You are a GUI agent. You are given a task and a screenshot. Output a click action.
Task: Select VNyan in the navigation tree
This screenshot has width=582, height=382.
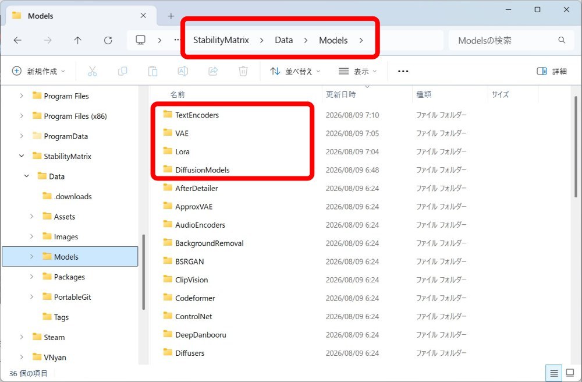55,357
